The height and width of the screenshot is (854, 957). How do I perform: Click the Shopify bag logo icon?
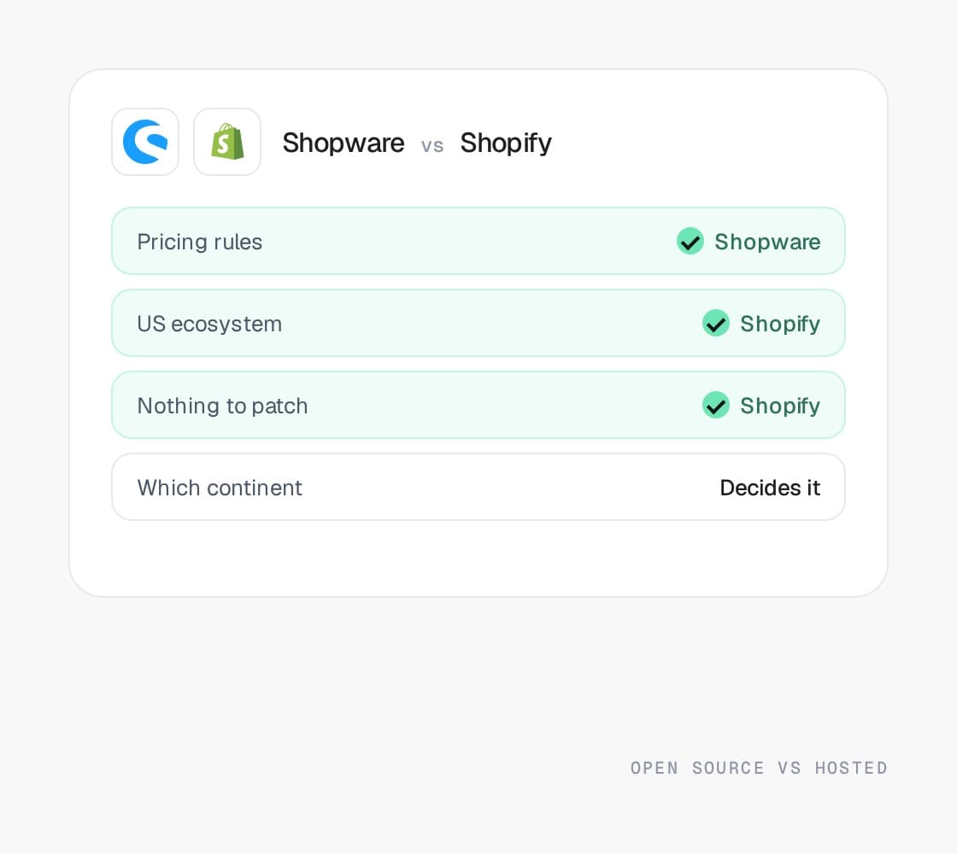pyautogui.click(x=227, y=142)
